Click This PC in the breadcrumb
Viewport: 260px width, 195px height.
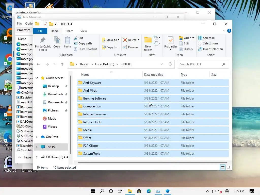84,64
